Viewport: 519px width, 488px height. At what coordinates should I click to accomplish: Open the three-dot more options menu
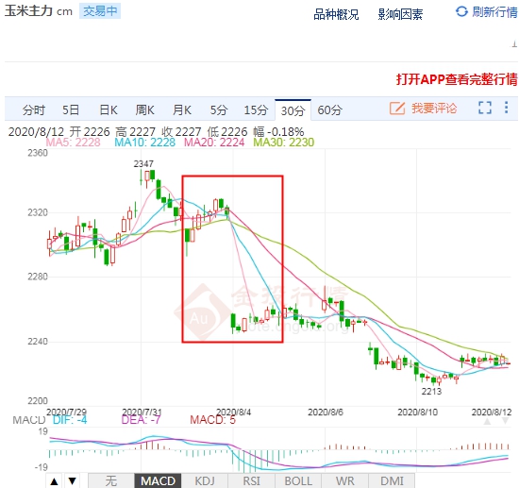click(x=506, y=108)
